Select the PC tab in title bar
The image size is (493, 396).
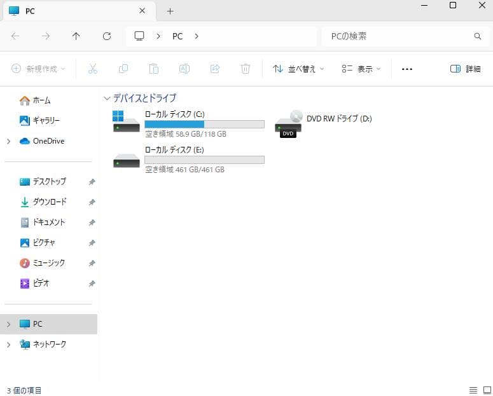[79, 11]
